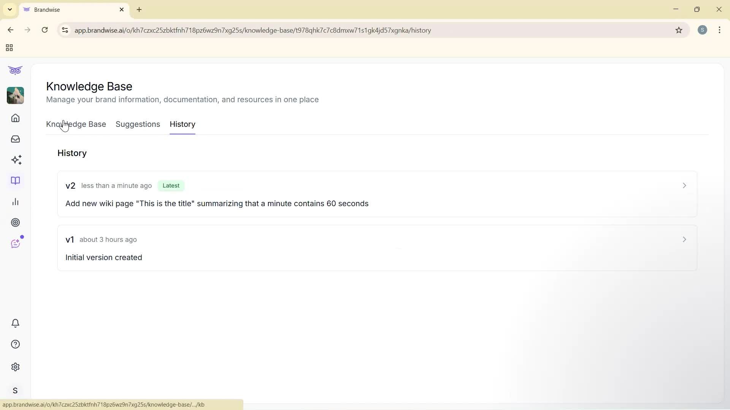
Task: Open the Inbox from the sidebar
Action: click(x=15, y=139)
